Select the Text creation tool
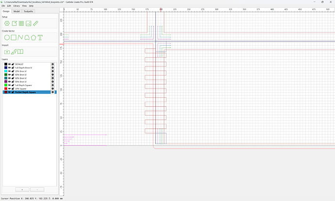The image size is (335, 201). coord(40,37)
